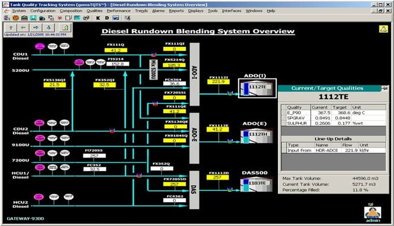Click FX111Q value 41.2
This screenshot has width=394, height=226.
pyautogui.click(x=116, y=50)
